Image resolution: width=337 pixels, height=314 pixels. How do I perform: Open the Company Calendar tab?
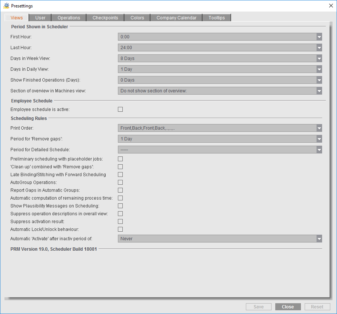click(176, 18)
